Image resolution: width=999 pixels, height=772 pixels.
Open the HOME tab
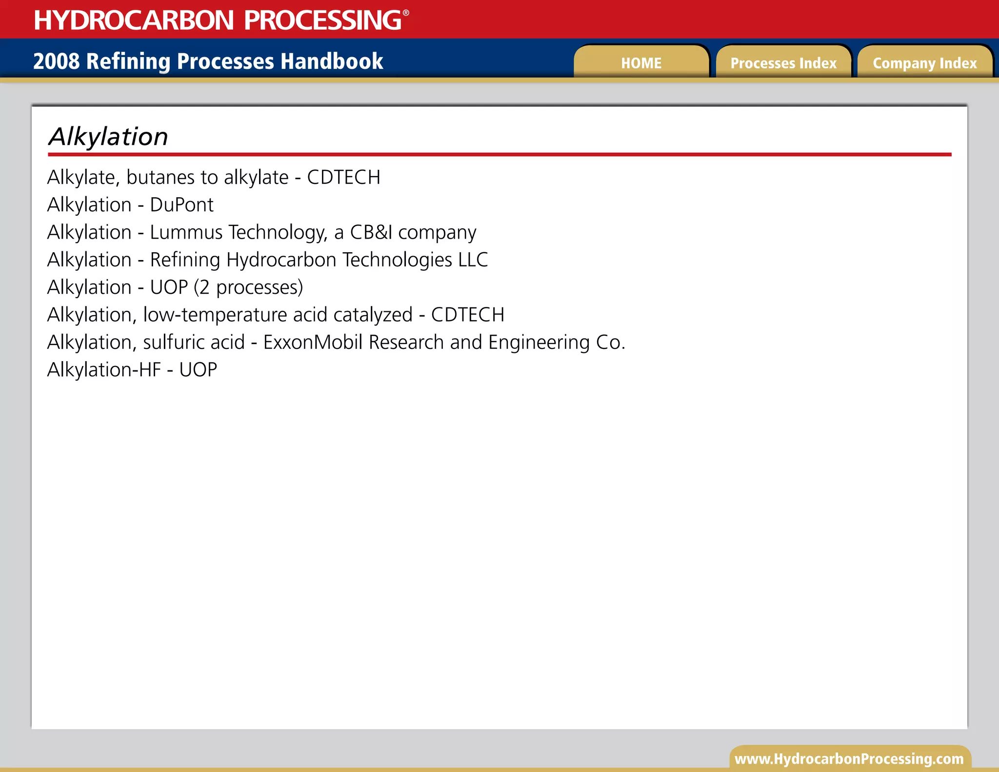pos(641,62)
